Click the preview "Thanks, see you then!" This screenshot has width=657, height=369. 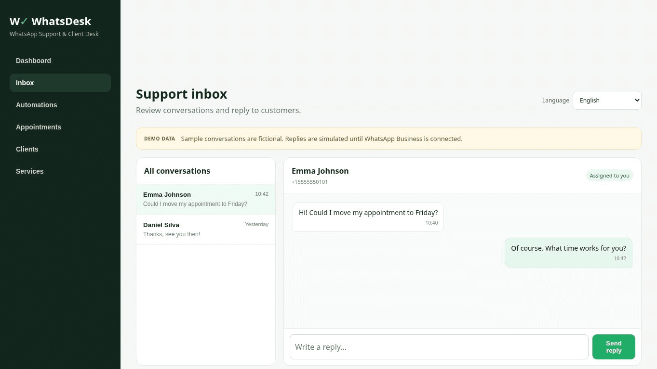172,234
